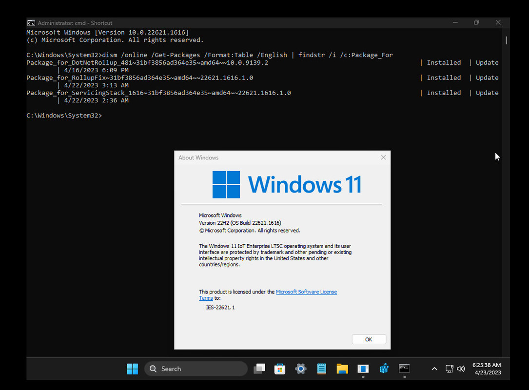Screen dimensions: 529x390
Task: Open the blue cubes taskbar app
Action: 384,369
